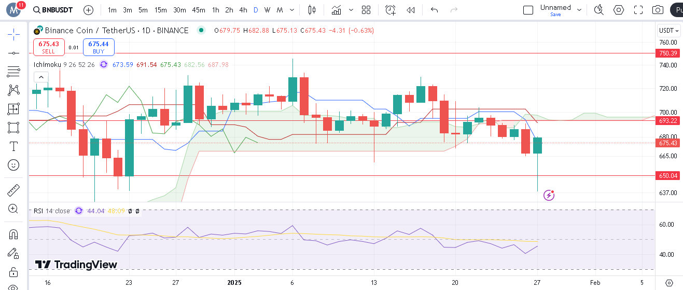
Task: Open the Indicators menu
Action: pos(337,10)
